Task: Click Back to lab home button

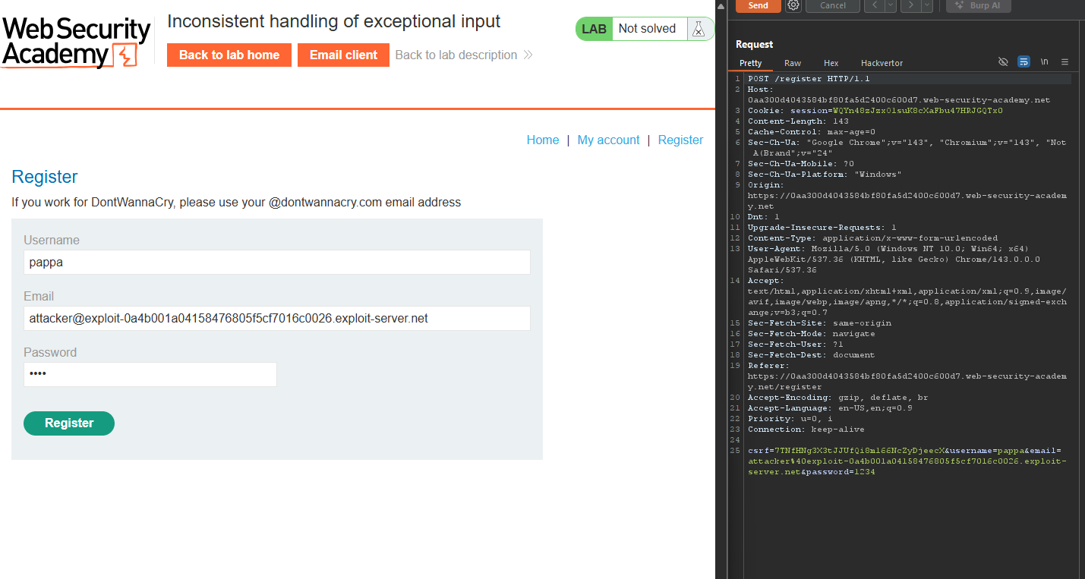Action: [229, 55]
